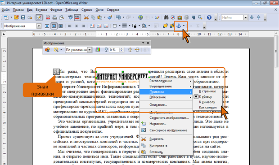Save the document with the floppy disk icon
279x165 pixels.
[x=23, y=17]
